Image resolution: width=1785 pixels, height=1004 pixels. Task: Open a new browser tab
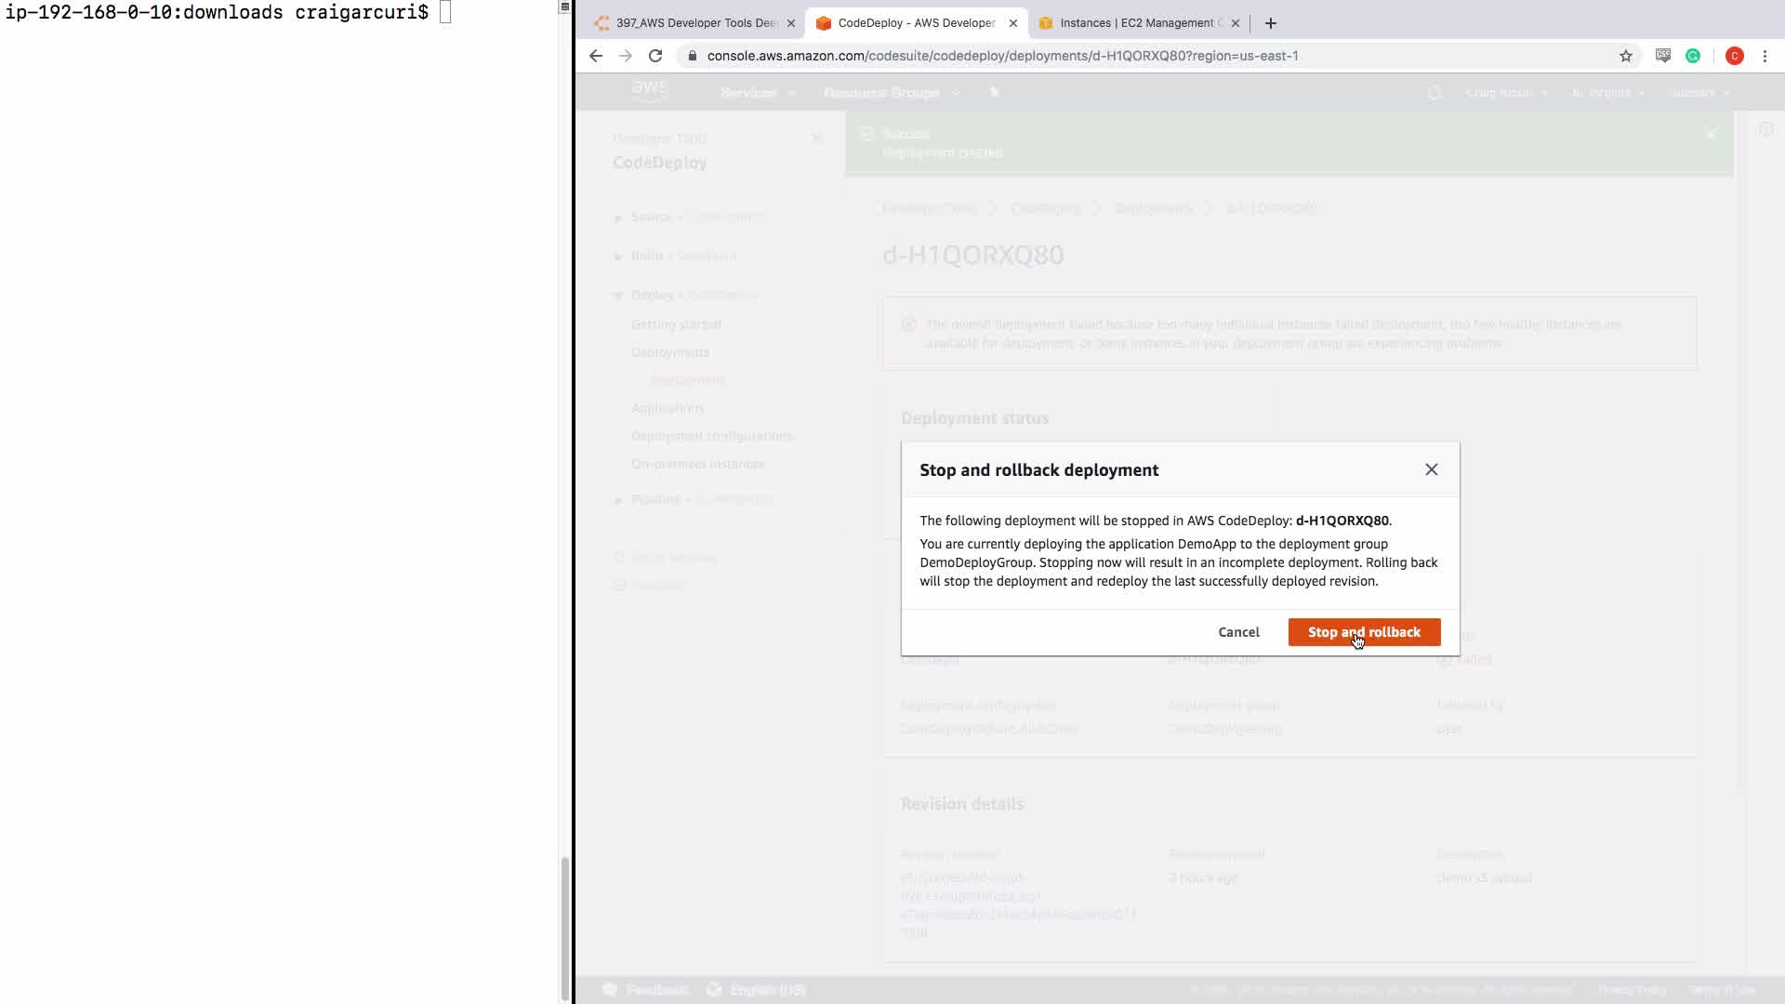[1270, 23]
